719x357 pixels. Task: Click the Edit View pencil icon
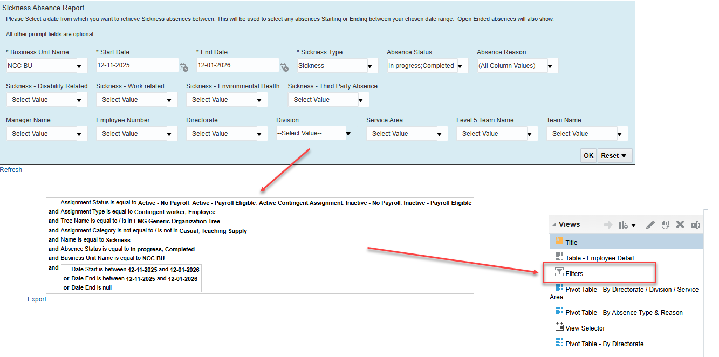(650, 225)
